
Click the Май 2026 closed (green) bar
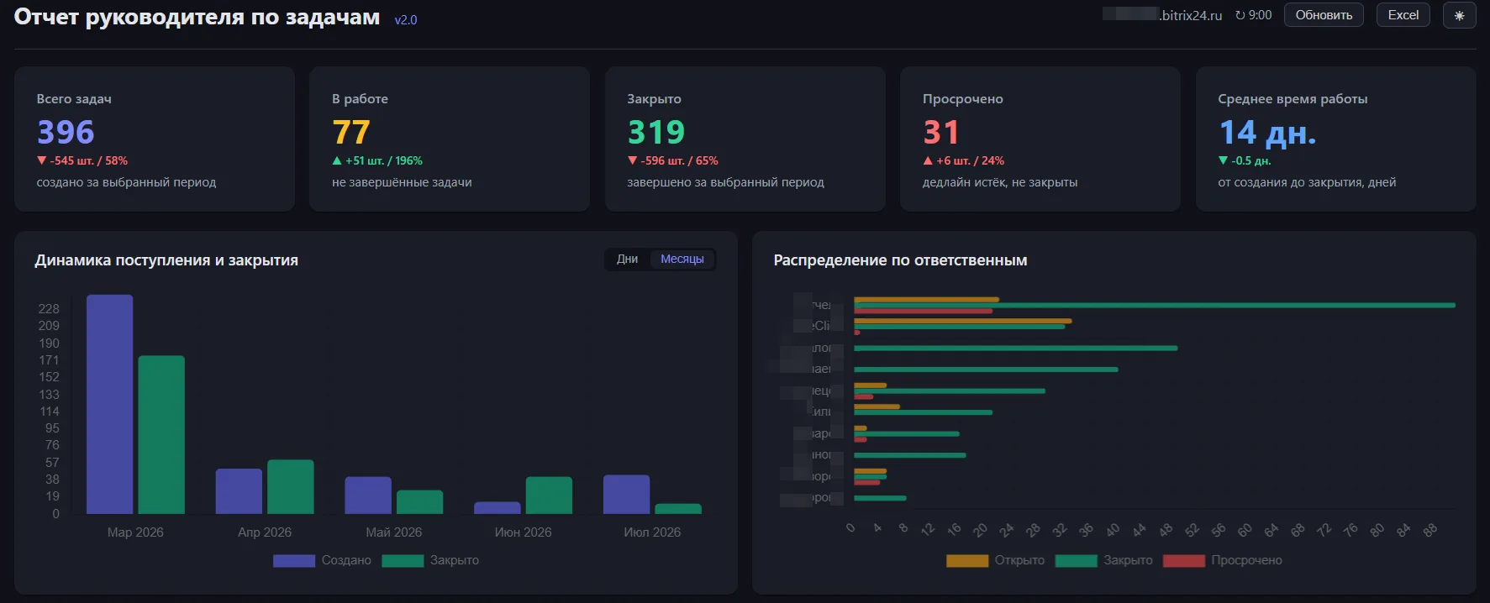click(x=419, y=502)
